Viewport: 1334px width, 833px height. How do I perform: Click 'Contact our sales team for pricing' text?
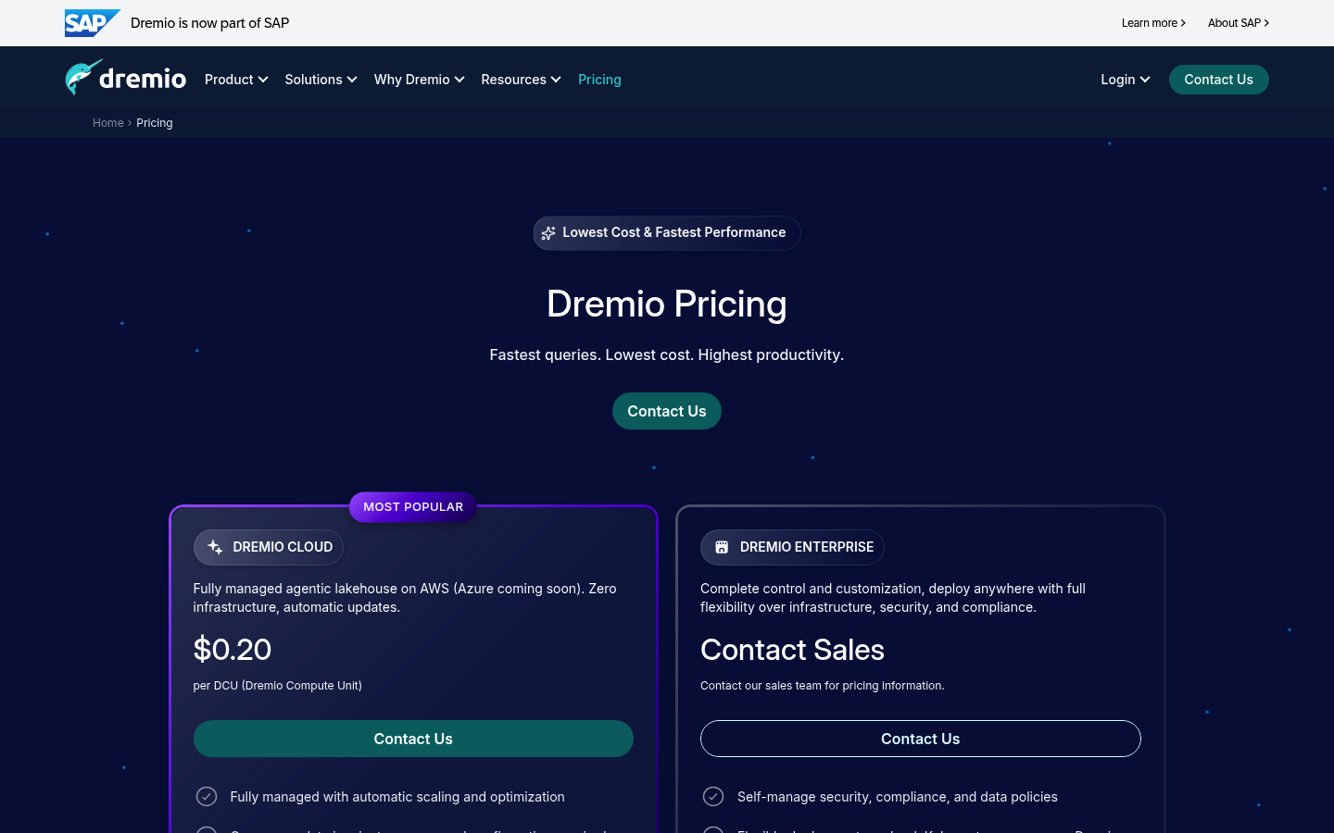pos(822,686)
